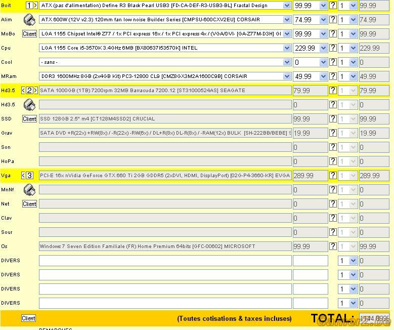
Task: Open the help question mark in the Cpu row
Action: (333, 48)
